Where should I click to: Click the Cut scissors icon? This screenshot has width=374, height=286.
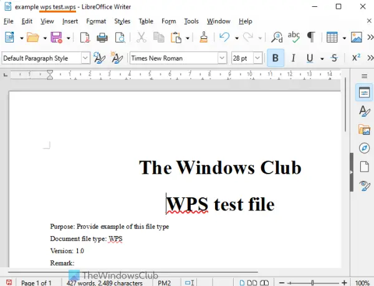point(141,37)
